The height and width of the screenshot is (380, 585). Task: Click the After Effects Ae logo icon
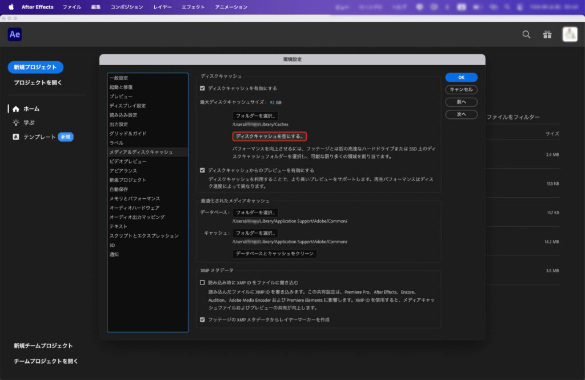click(x=15, y=35)
